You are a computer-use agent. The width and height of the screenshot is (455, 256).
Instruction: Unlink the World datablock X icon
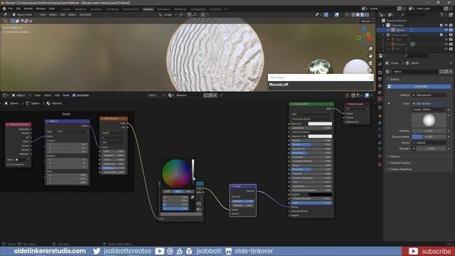[451, 71]
